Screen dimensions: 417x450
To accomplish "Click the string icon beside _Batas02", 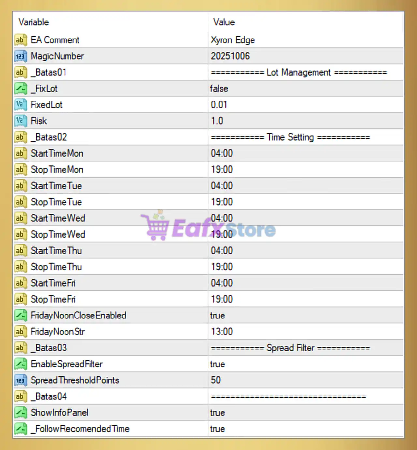I will click(21, 137).
